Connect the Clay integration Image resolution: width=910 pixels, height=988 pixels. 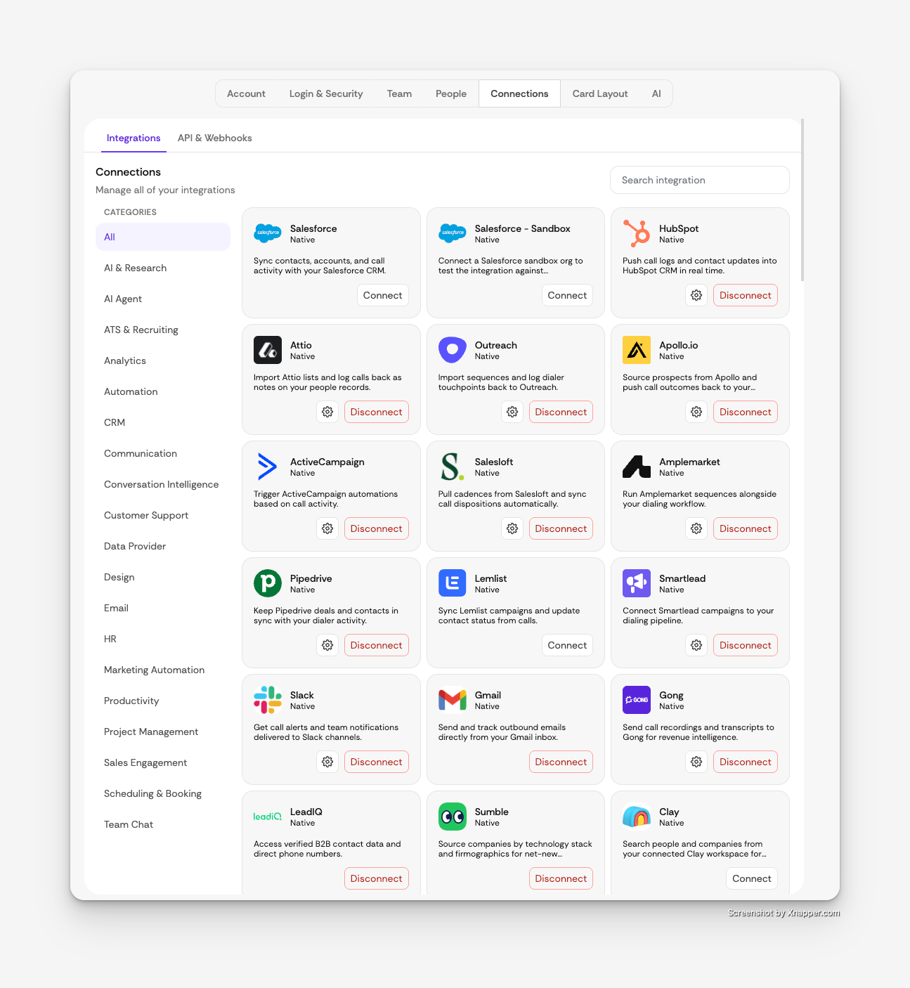pos(752,878)
